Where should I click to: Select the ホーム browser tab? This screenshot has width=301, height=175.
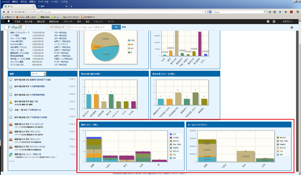(x=19, y=6)
